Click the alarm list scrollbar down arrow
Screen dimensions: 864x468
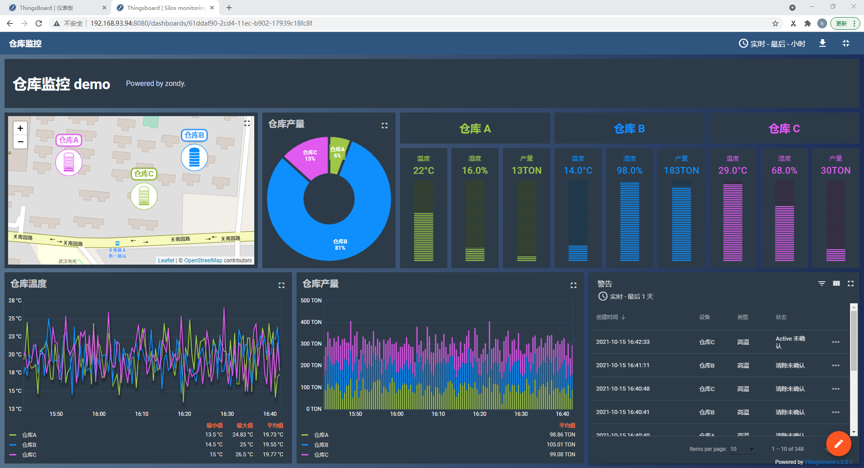click(854, 432)
